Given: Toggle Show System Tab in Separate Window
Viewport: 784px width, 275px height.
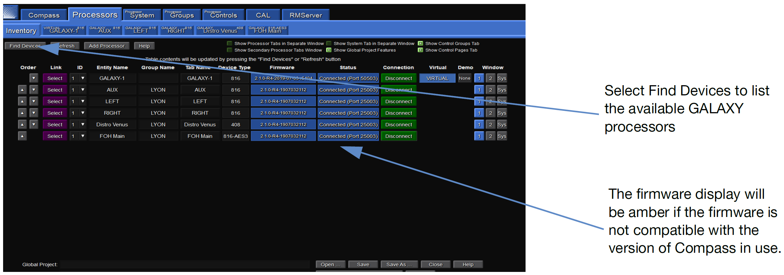Looking at the screenshot, I should coord(329,44).
